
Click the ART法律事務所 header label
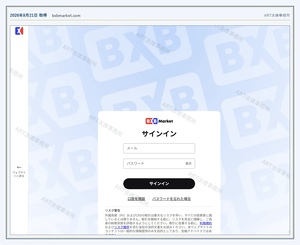pyautogui.click(x=277, y=15)
